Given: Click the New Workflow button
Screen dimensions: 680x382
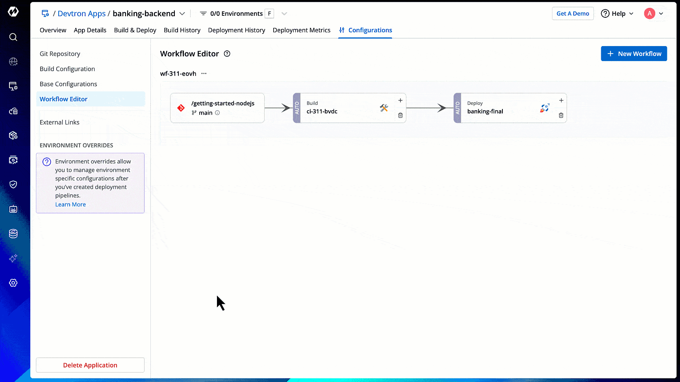Looking at the screenshot, I should (x=634, y=54).
